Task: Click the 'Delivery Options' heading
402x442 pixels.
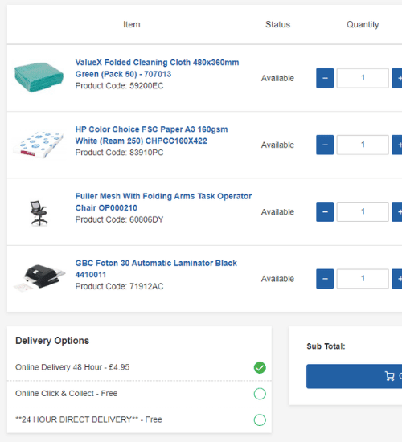Action: [52, 341]
